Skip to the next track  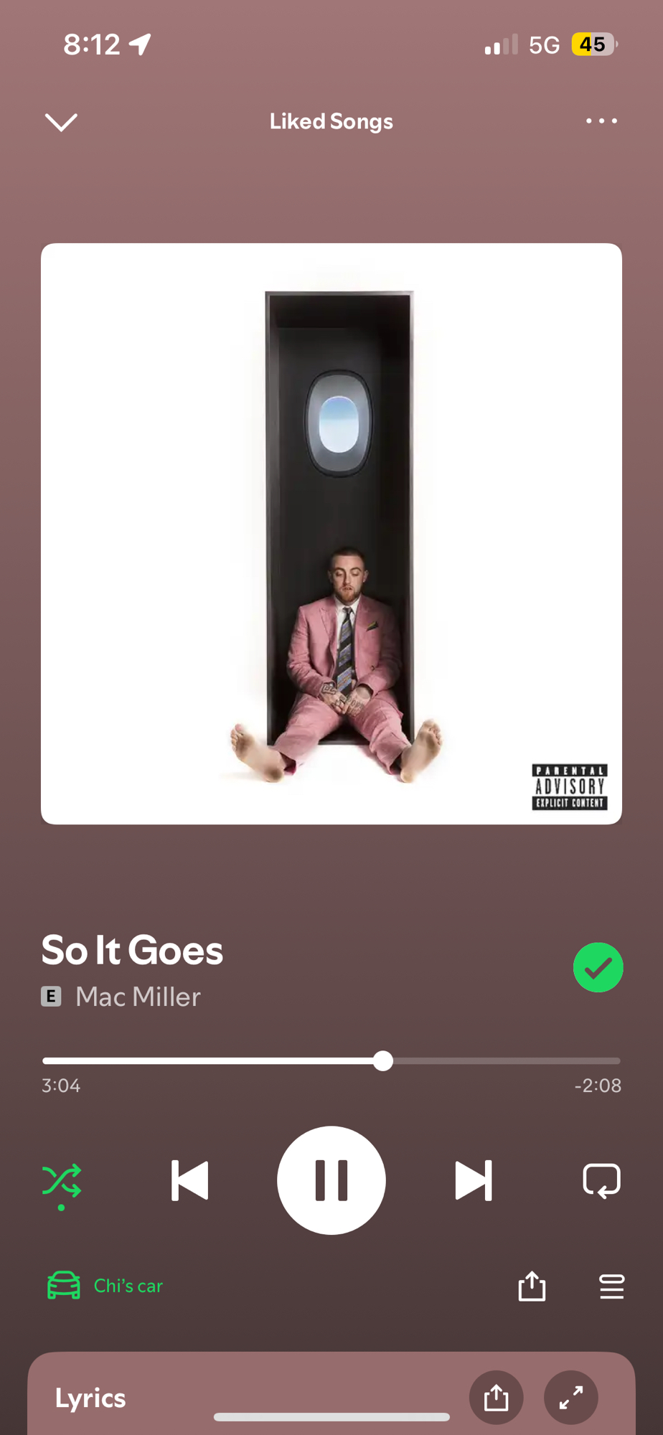(474, 1180)
